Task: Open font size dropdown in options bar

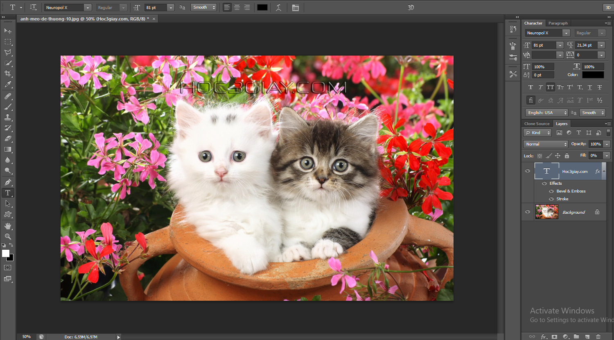Action: click(x=171, y=7)
